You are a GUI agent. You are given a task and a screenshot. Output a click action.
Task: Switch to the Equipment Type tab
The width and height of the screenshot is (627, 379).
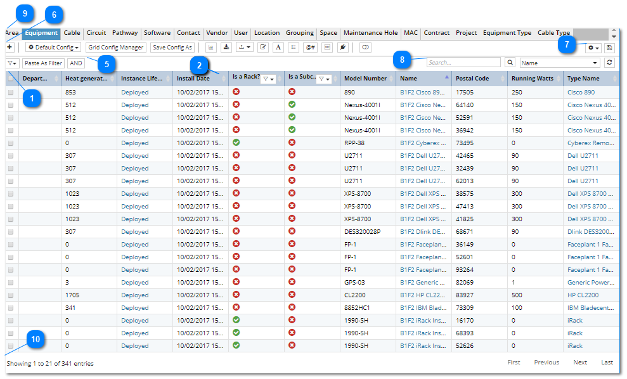tap(507, 33)
